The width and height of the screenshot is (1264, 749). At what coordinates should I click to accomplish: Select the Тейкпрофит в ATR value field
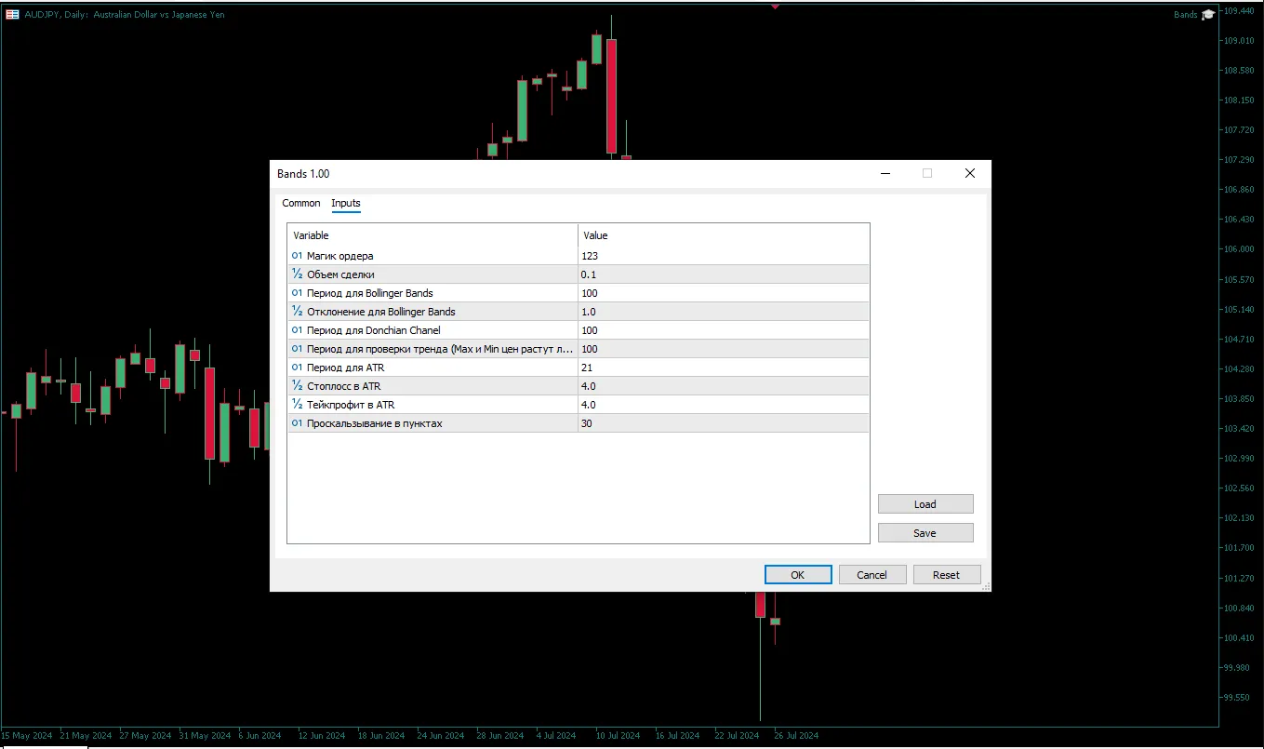(x=723, y=405)
